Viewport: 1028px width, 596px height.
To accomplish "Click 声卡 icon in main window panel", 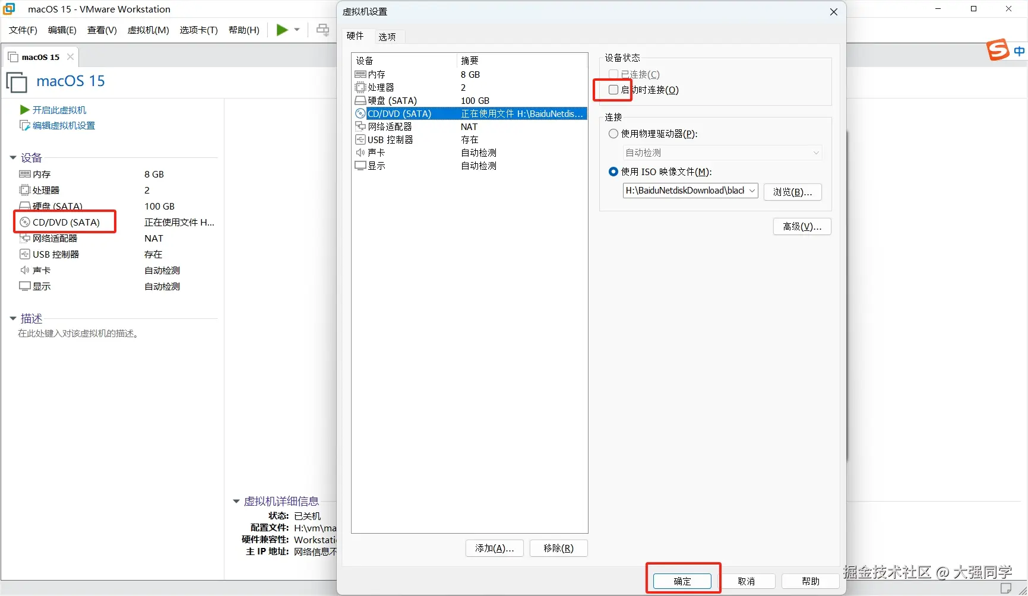I will tap(25, 270).
